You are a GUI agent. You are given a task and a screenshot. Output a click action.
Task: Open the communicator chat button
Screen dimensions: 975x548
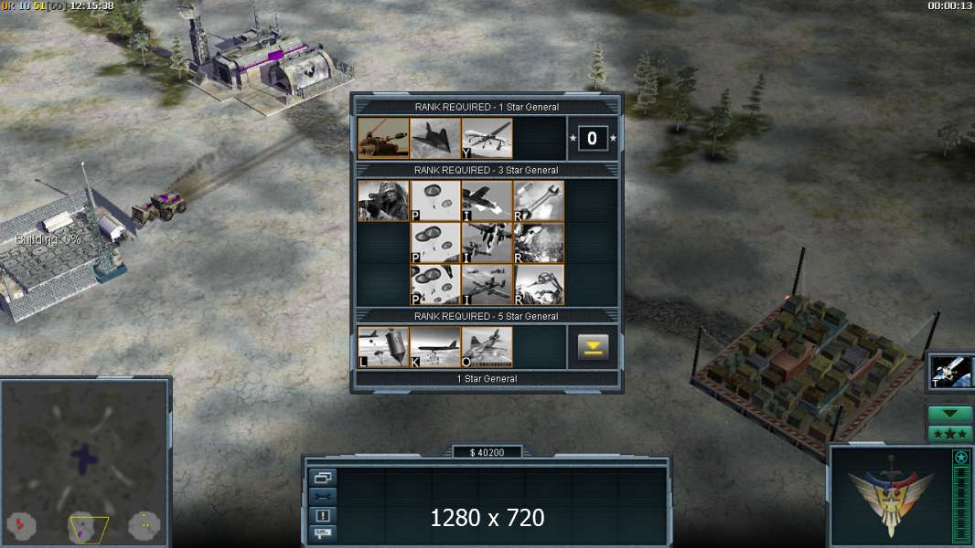coord(323,533)
